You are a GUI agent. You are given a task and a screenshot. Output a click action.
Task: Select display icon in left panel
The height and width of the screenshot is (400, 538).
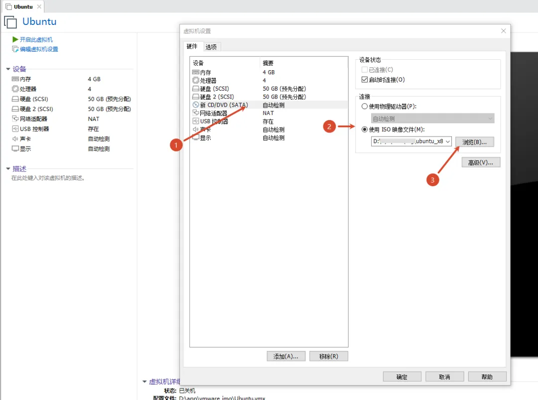click(15, 148)
